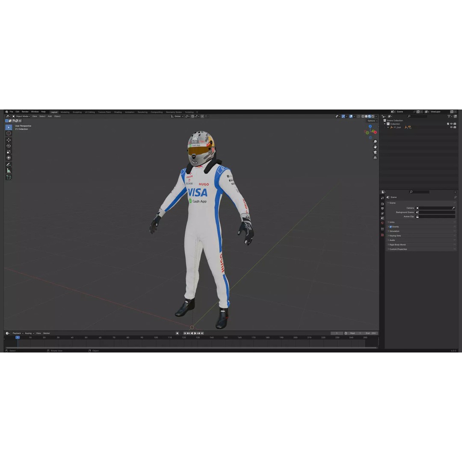Image resolution: width=462 pixels, height=462 pixels.
Task: Switch to the UV Editing workspace tab
Action: (x=90, y=112)
